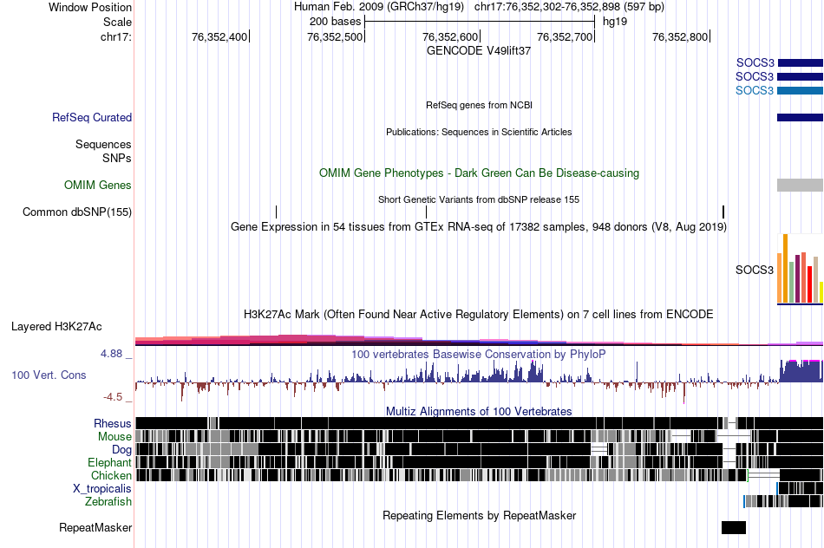Click the Chicken alignment label
Viewport: 824px width, 548px height.
pyautogui.click(x=111, y=475)
